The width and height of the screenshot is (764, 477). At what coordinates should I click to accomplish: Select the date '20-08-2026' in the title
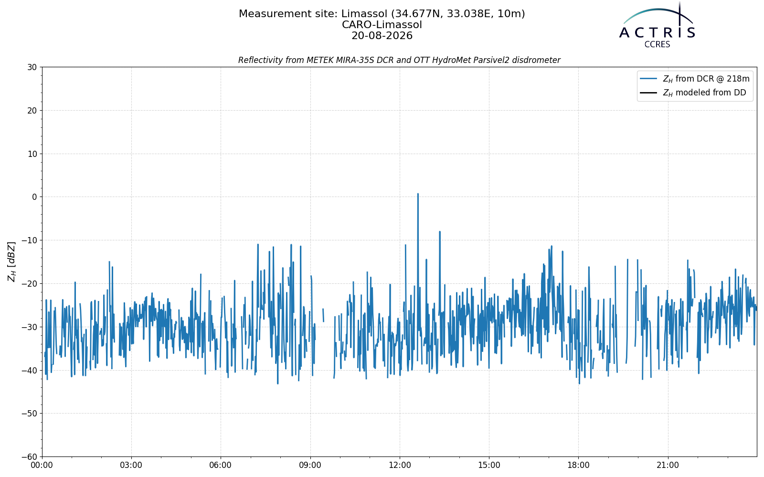point(382,36)
